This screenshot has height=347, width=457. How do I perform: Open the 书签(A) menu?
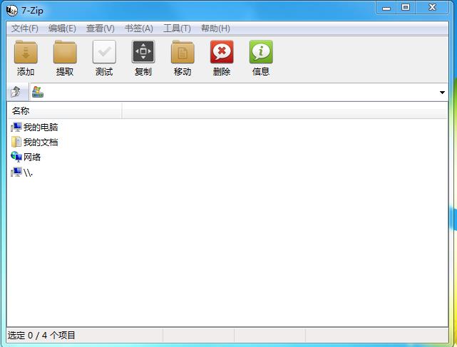[139, 29]
